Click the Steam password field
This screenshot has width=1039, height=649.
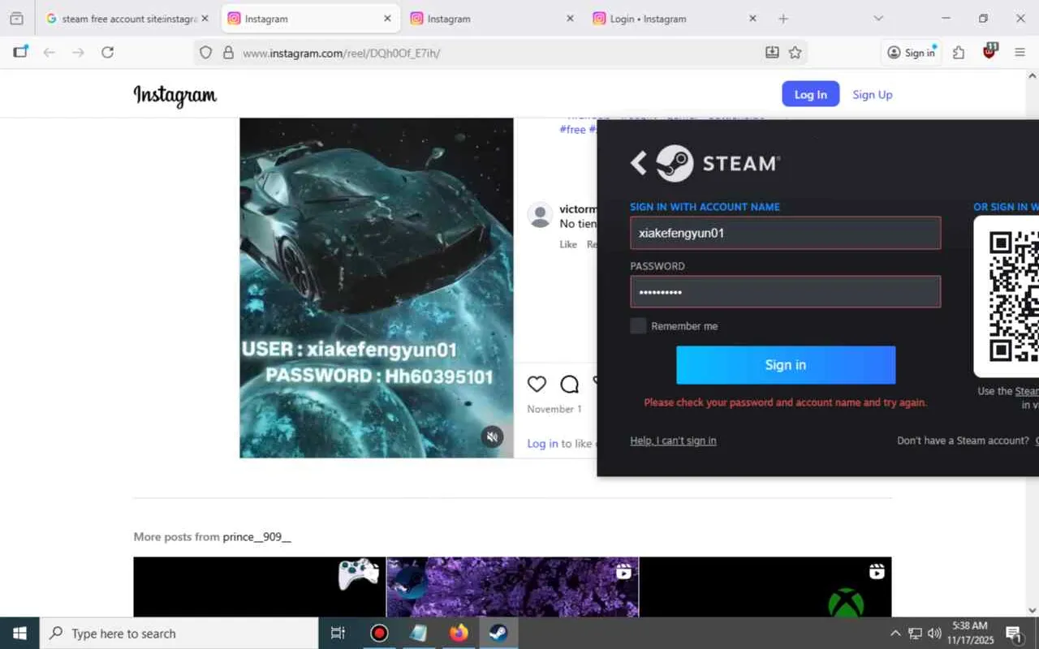tap(786, 292)
